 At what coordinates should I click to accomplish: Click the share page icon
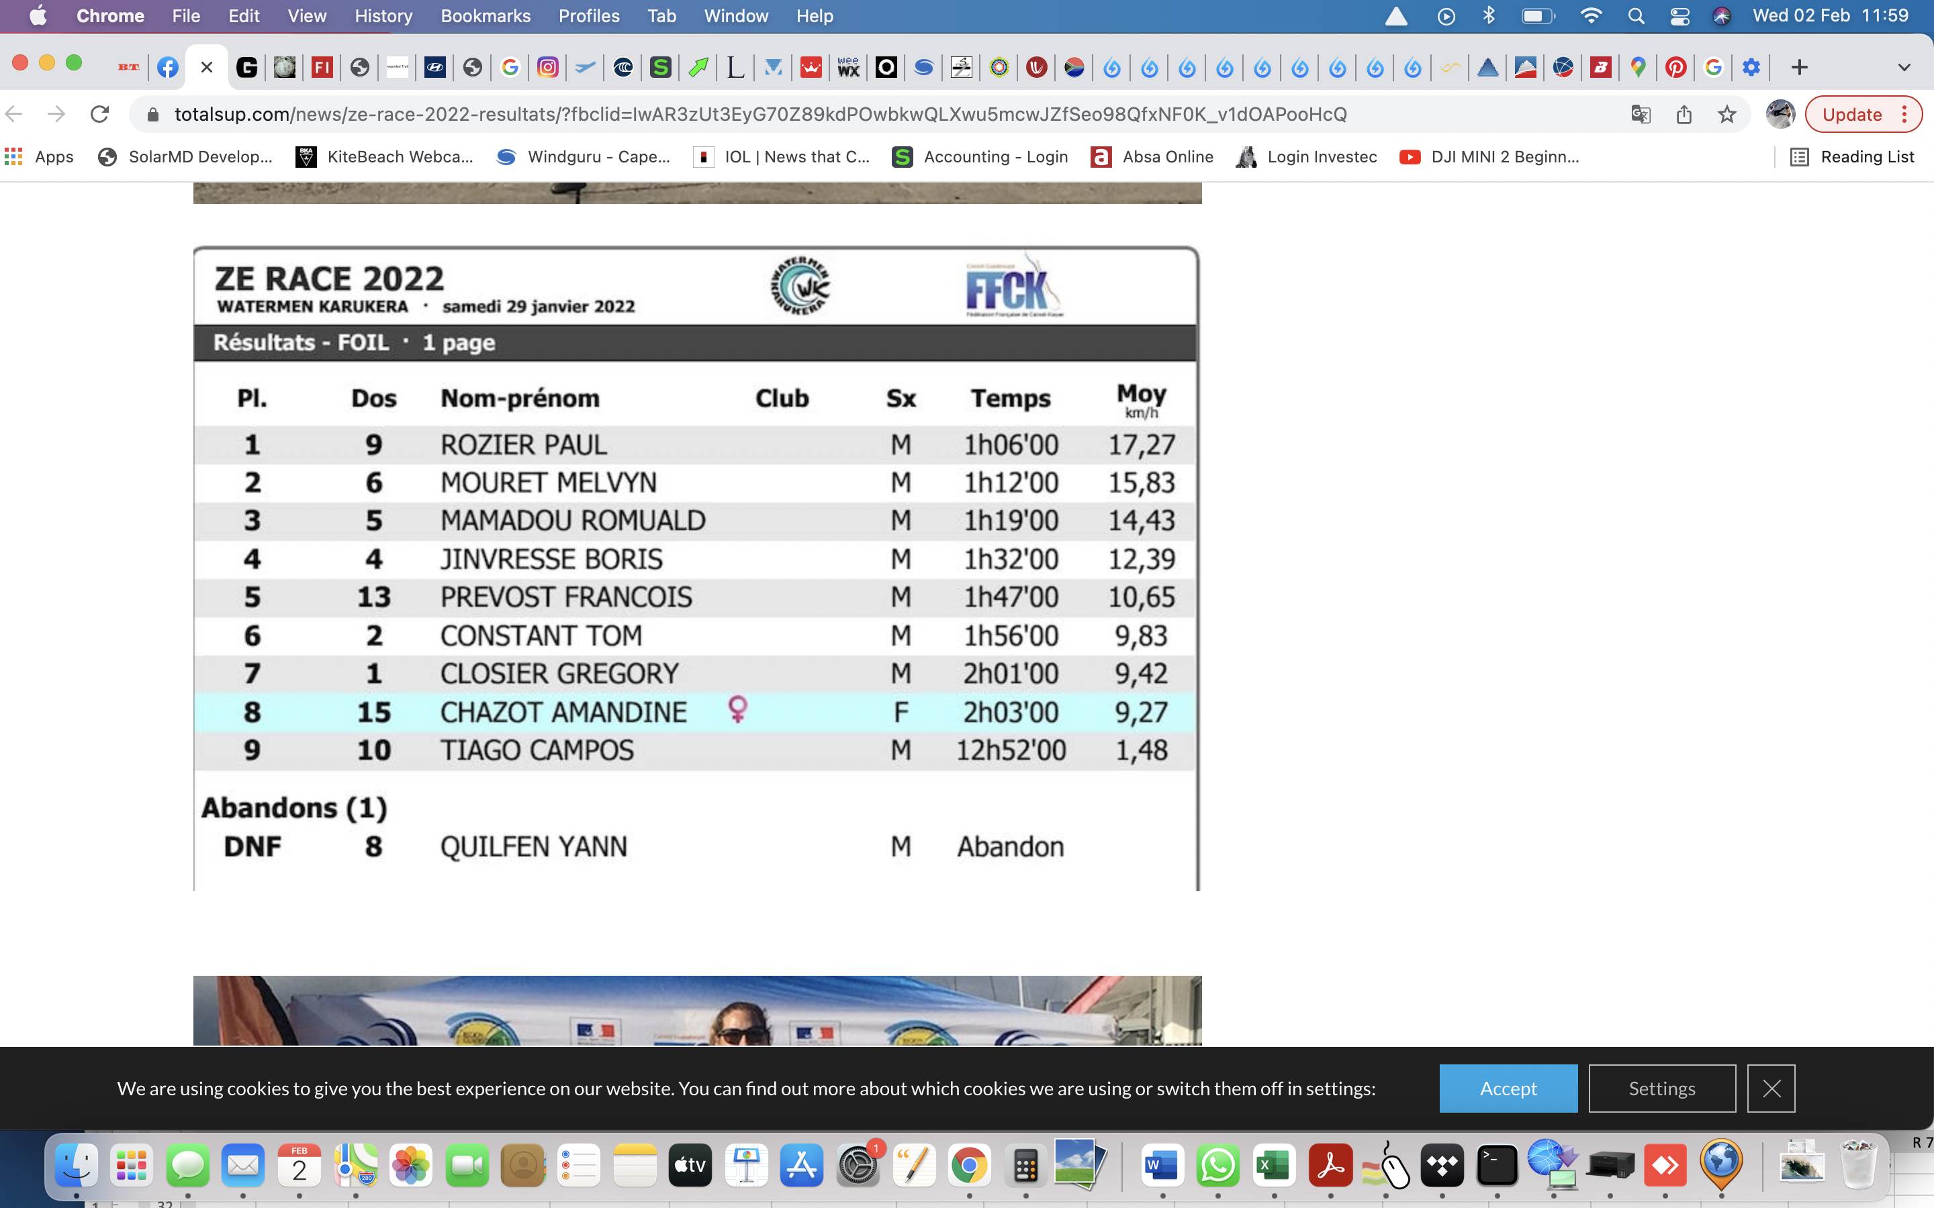coord(1684,114)
